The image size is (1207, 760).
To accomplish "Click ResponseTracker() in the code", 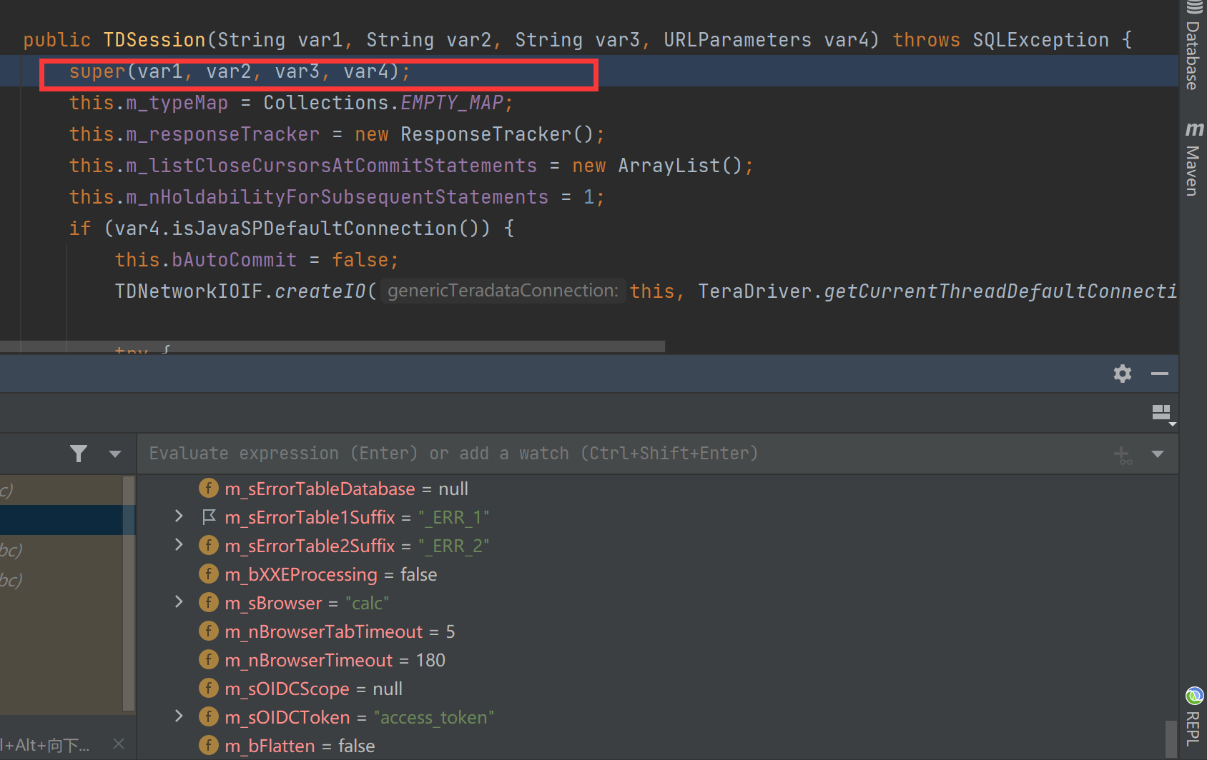I will [497, 134].
